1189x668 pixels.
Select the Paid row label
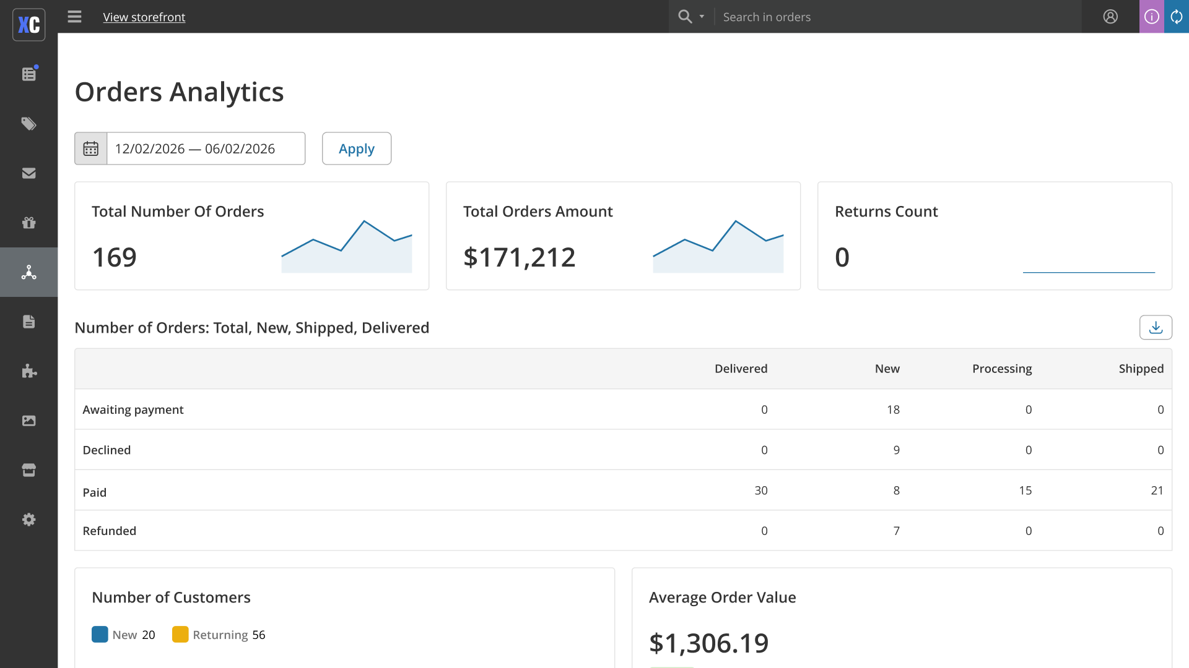[x=95, y=492]
